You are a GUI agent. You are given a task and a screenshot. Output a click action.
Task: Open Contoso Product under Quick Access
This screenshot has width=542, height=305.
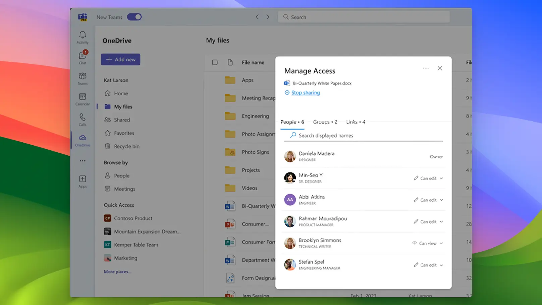tap(133, 218)
